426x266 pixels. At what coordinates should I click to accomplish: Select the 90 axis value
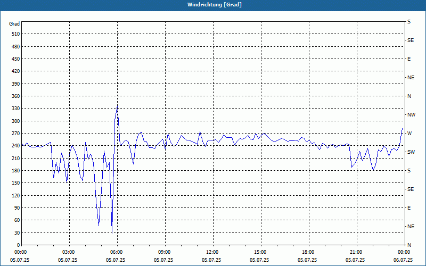pos(17,208)
